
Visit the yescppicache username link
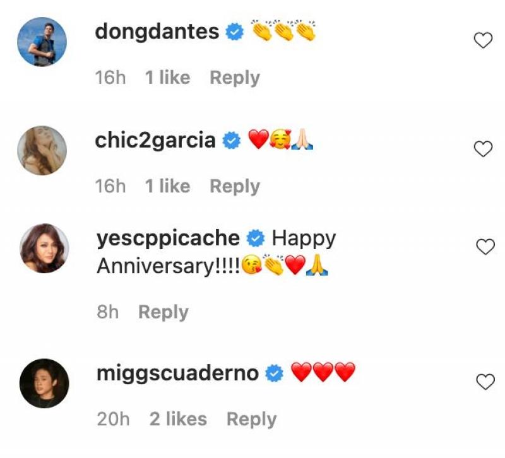point(169,238)
